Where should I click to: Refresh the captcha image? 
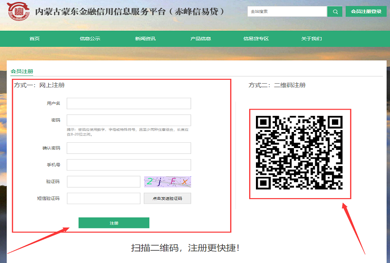pyautogui.click(x=167, y=182)
